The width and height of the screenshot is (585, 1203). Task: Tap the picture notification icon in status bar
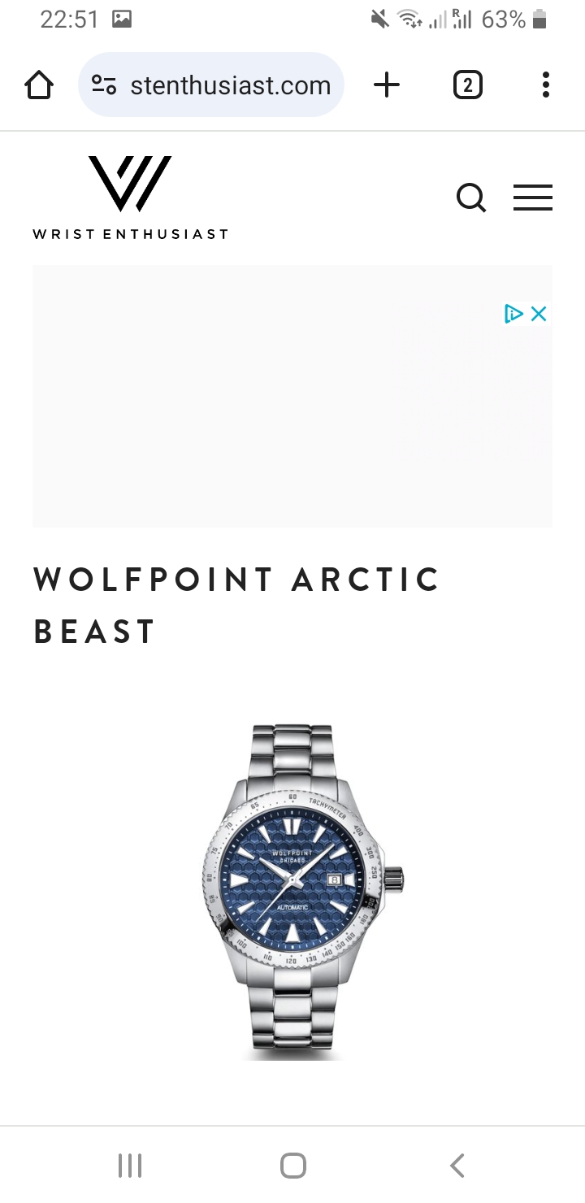pyautogui.click(x=122, y=20)
